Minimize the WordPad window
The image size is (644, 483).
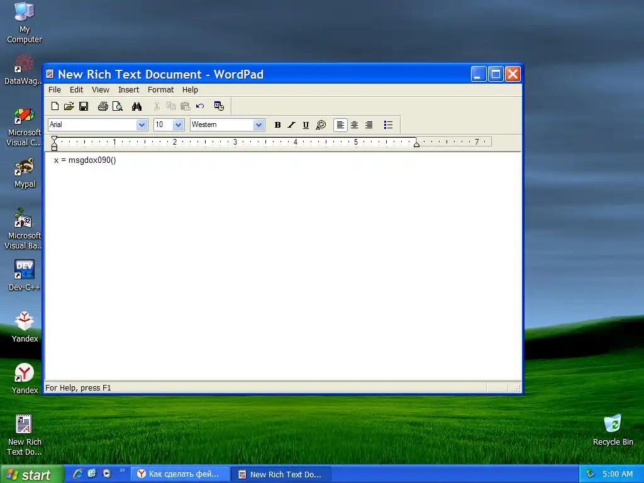pyautogui.click(x=479, y=74)
